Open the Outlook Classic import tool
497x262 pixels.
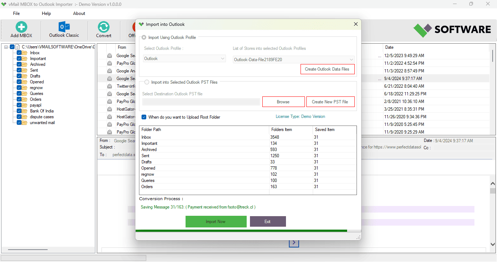pyautogui.click(x=64, y=28)
